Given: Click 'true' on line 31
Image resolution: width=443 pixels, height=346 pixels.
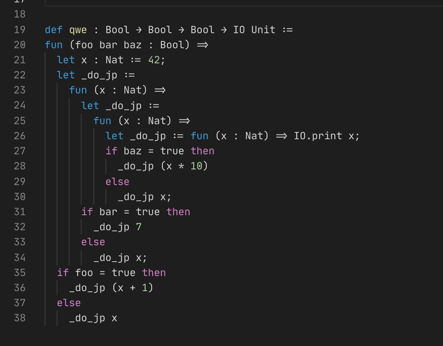Looking at the screenshot, I should [148, 212].
